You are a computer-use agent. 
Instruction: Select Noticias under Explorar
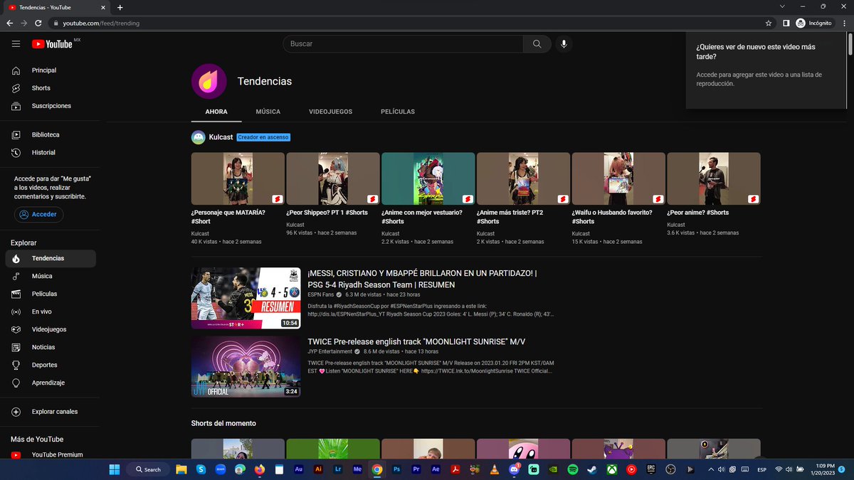[49, 347]
